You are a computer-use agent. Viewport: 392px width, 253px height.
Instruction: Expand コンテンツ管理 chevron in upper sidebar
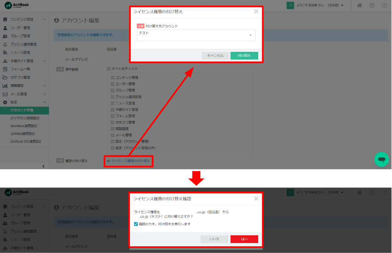[x=45, y=19]
